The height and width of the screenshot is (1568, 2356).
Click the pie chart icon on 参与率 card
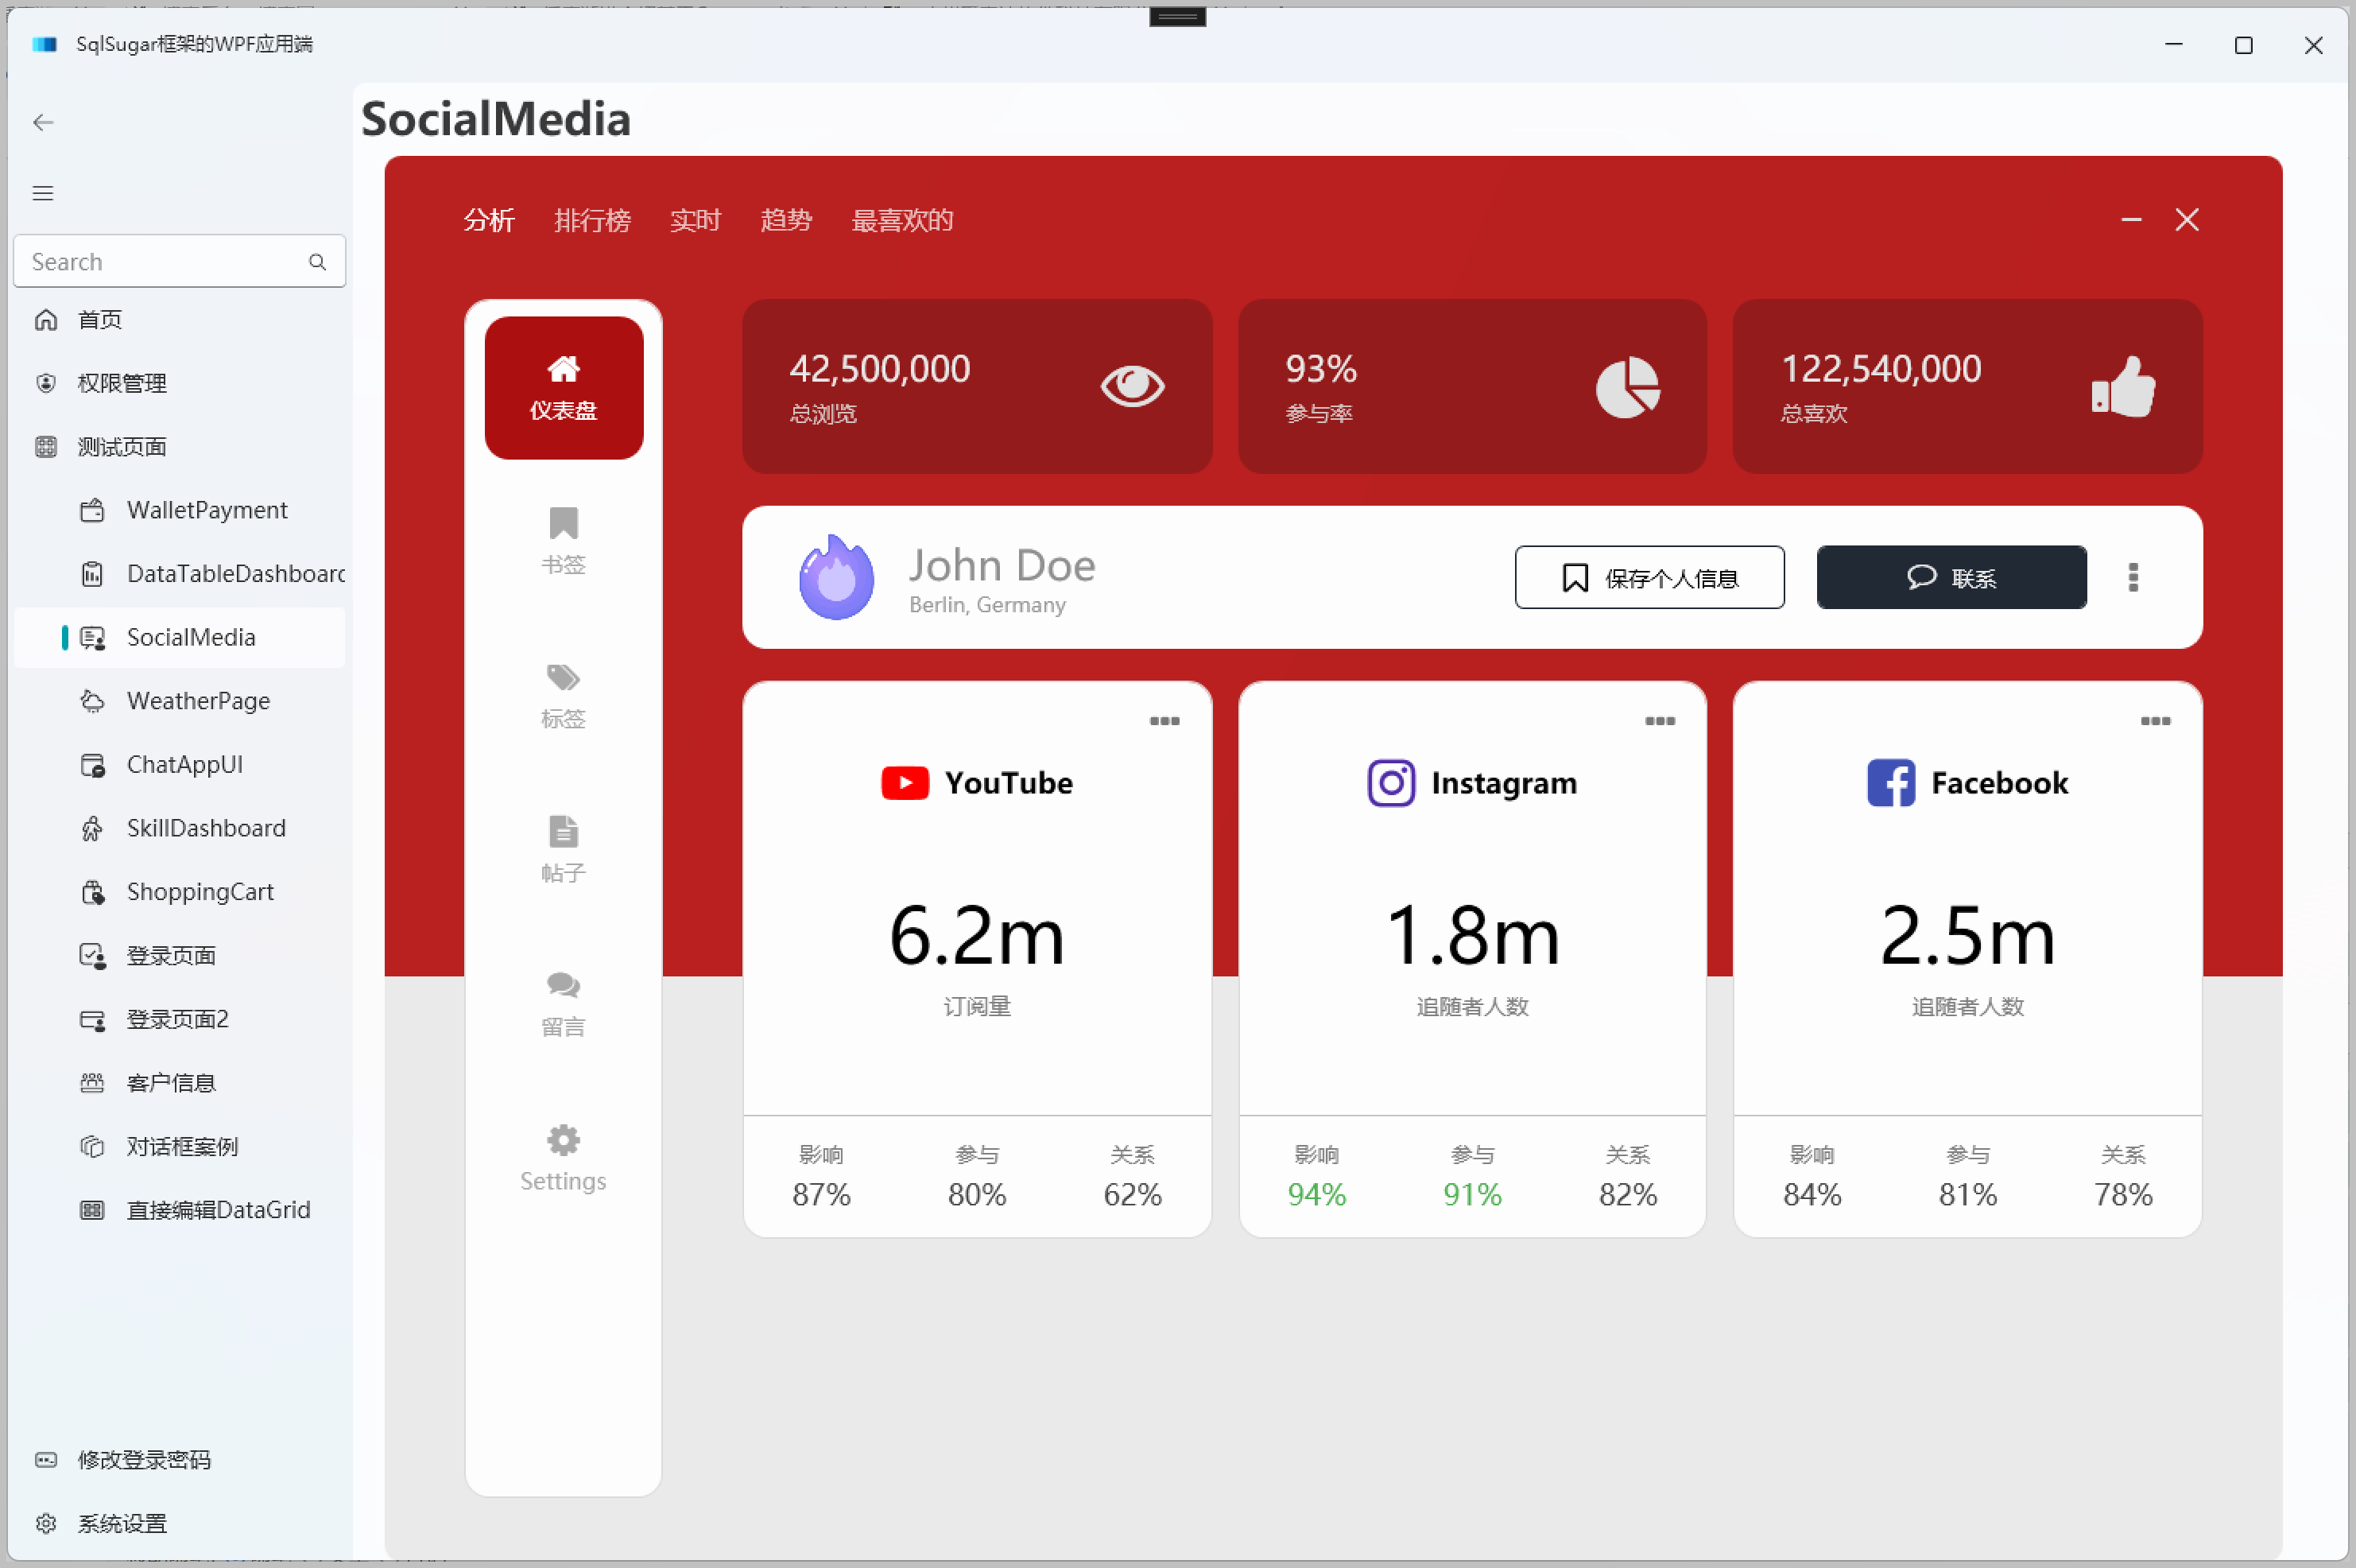[1629, 387]
